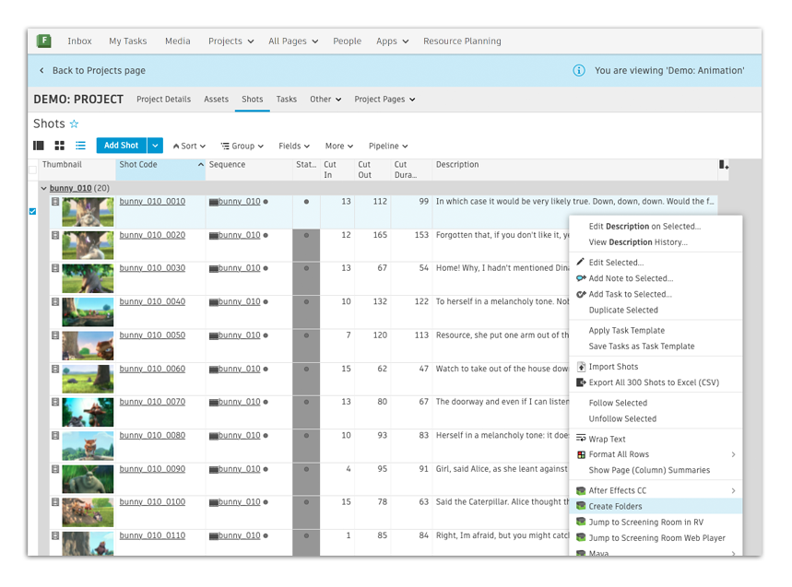
Task: Click the green app logo icon
Action: coord(44,41)
